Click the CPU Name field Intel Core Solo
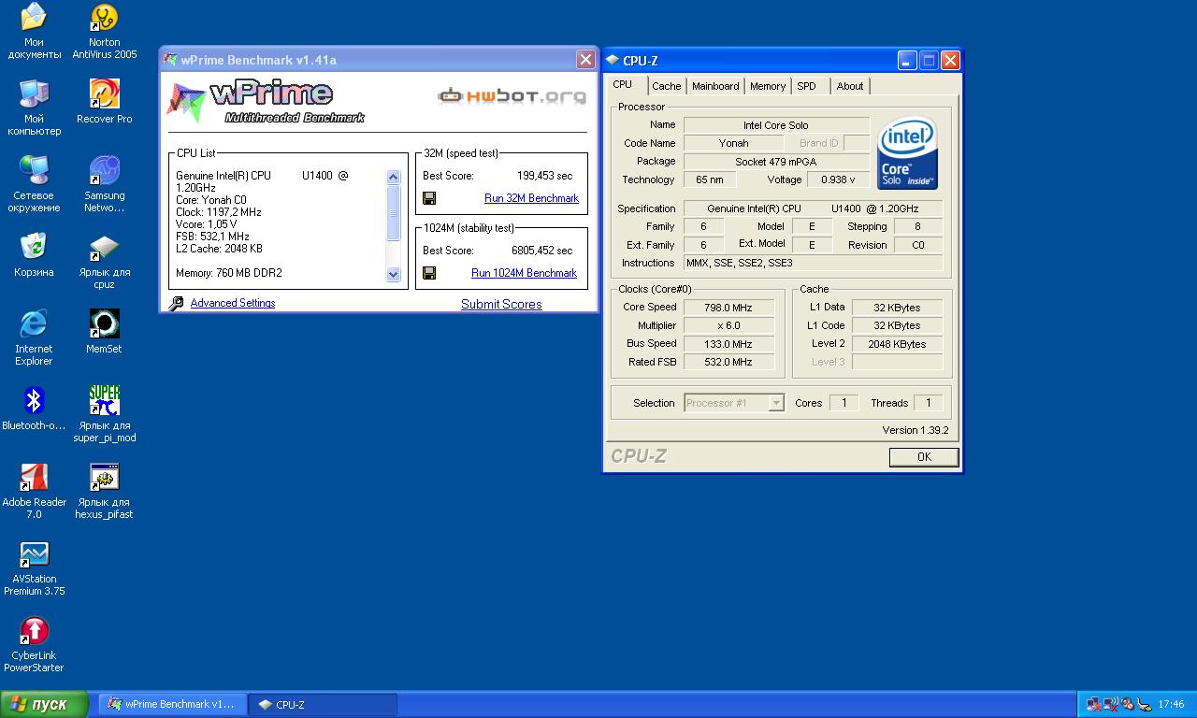 pyautogui.click(x=776, y=125)
